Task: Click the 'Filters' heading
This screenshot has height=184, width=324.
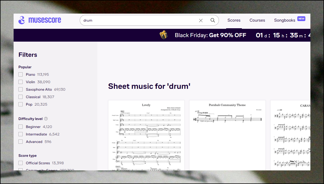Action: pos(28,55)
